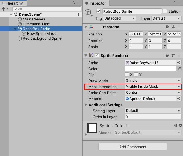Viewport: 183px width, 156px height.
Task: Open Sprite Renderer preset settings icon
Action: pos(173,56)
